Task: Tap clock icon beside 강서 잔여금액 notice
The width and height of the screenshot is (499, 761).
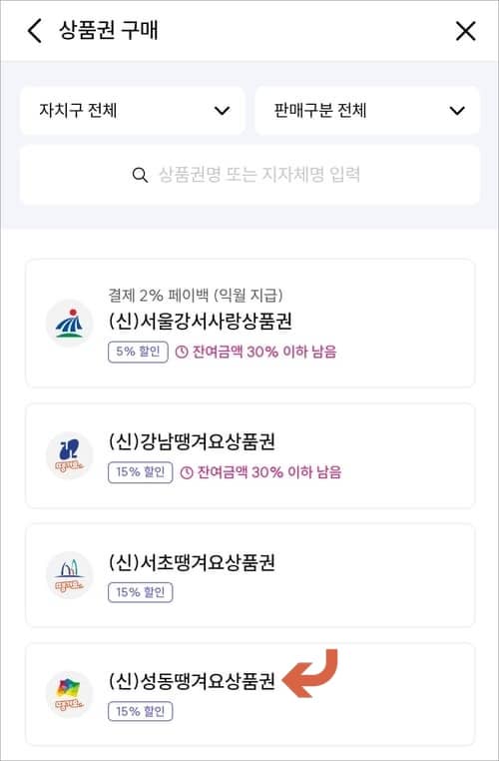Action: tap(182, 352)
